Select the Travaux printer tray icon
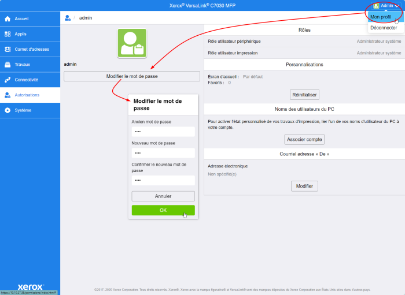 pyautogui.click(x=8, y=65)
